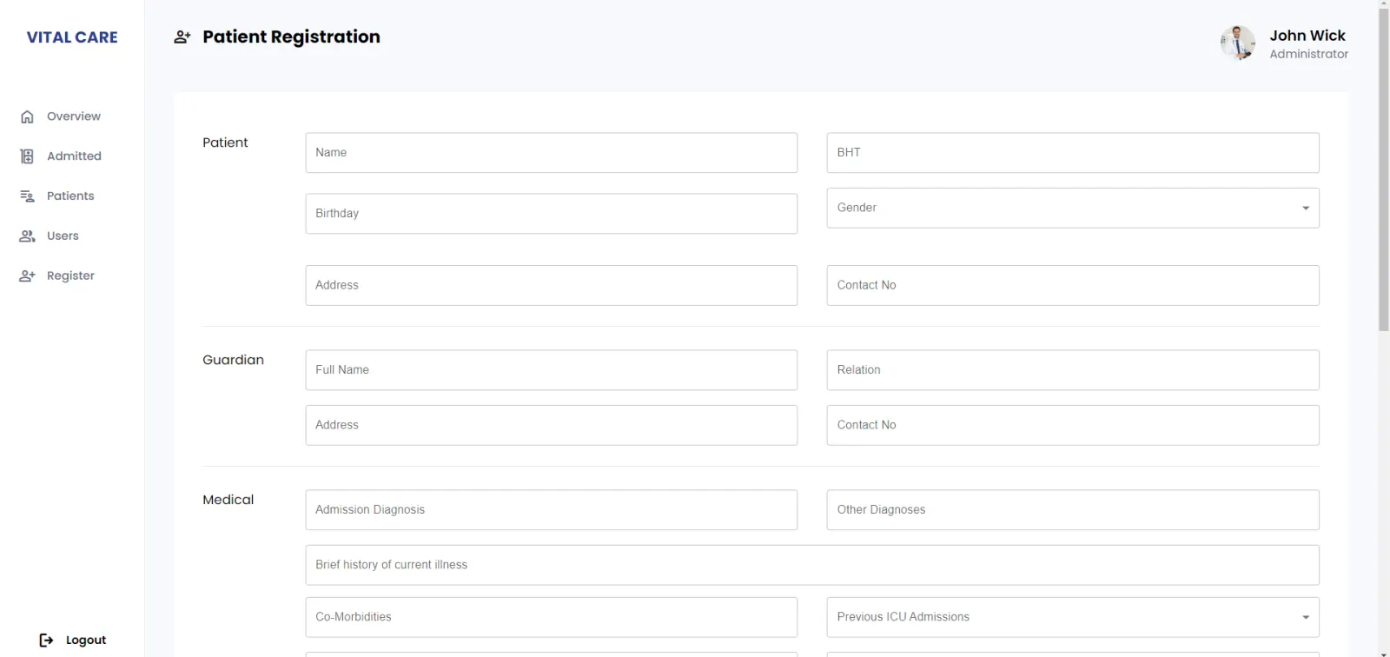This screenshot has width=1390, height=657.
Task: Open the Gender dropdown
Action: [x=1073, y=209]
